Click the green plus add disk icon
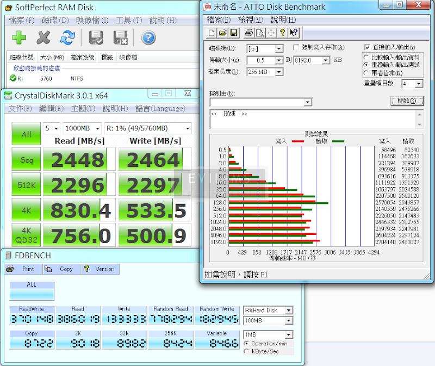 [19, 38]
